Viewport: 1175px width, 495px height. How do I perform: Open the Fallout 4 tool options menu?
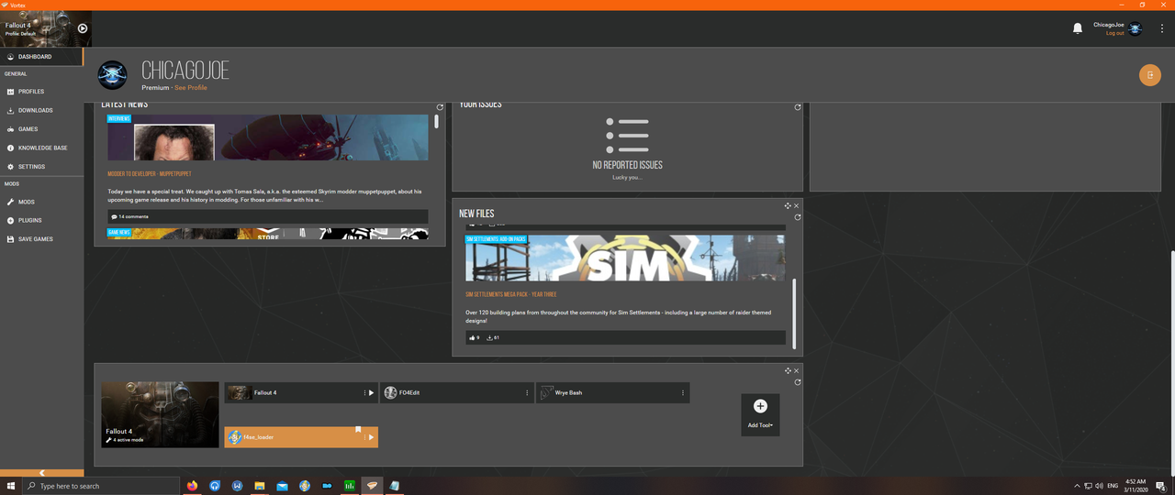pyautogui.click(x=364, y=393)
